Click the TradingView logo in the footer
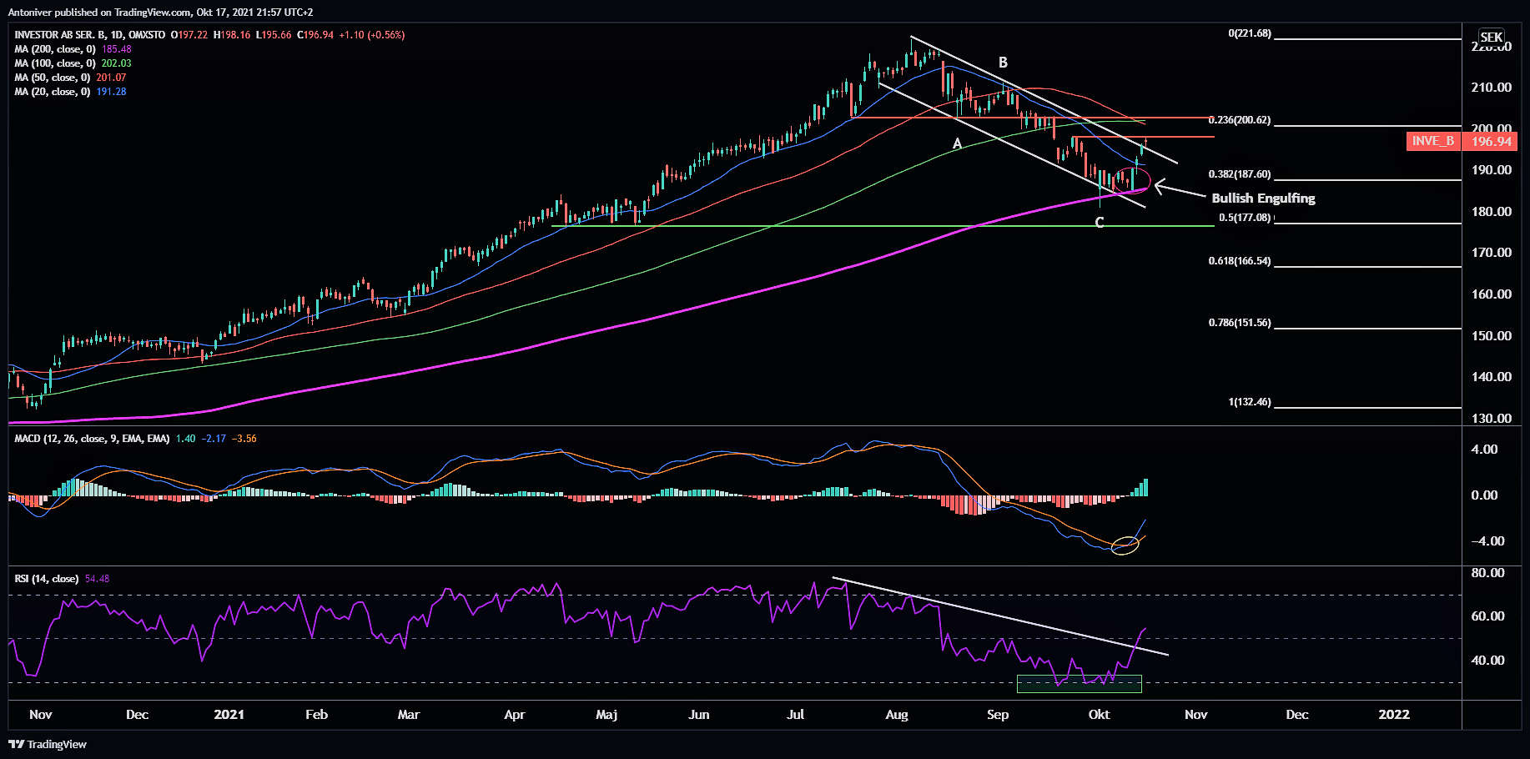The height and width of the screenshot is (759, 1530). 48,744
